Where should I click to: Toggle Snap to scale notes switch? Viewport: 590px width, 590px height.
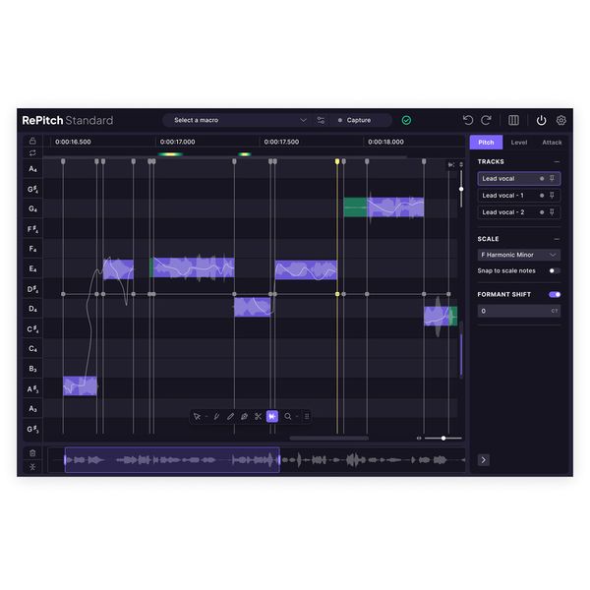pos(555,270)
